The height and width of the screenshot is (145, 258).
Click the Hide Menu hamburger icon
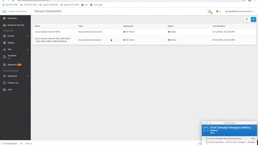[x=4, y=18]
